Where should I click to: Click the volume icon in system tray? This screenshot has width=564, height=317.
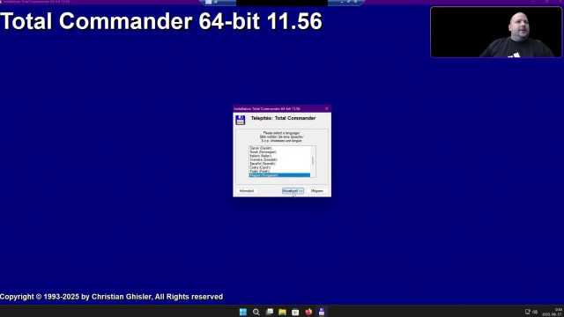[535, 312]
